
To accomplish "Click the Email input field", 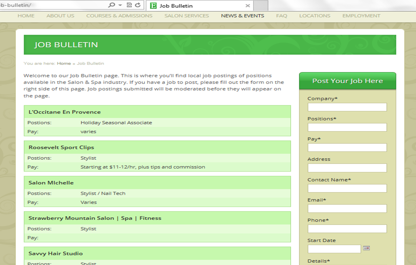I will tap(347, 208).
